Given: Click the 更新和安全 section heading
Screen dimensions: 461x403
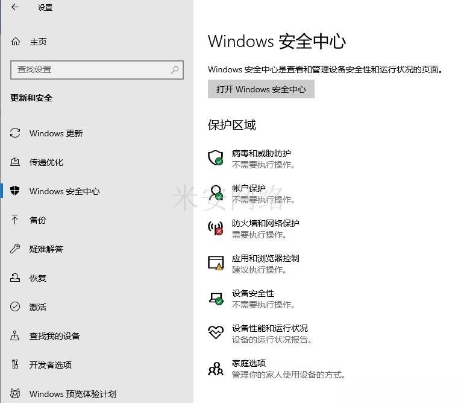Looking at the screenshot, I should 31,98.
